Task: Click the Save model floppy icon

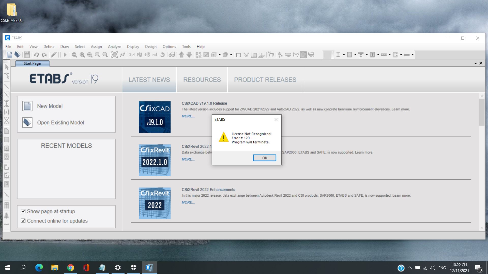Action: (x=27, y=55)
